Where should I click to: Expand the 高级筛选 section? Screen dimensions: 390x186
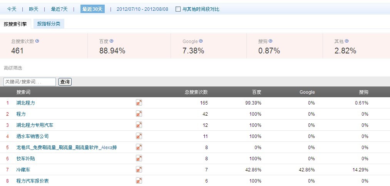(13, 68)
